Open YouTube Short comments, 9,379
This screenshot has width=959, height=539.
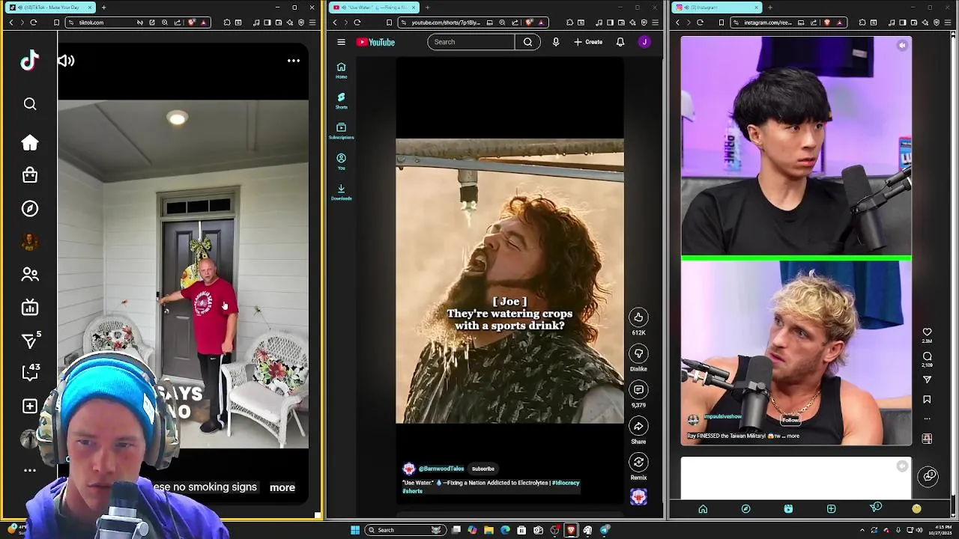click(x=638, y=389)
